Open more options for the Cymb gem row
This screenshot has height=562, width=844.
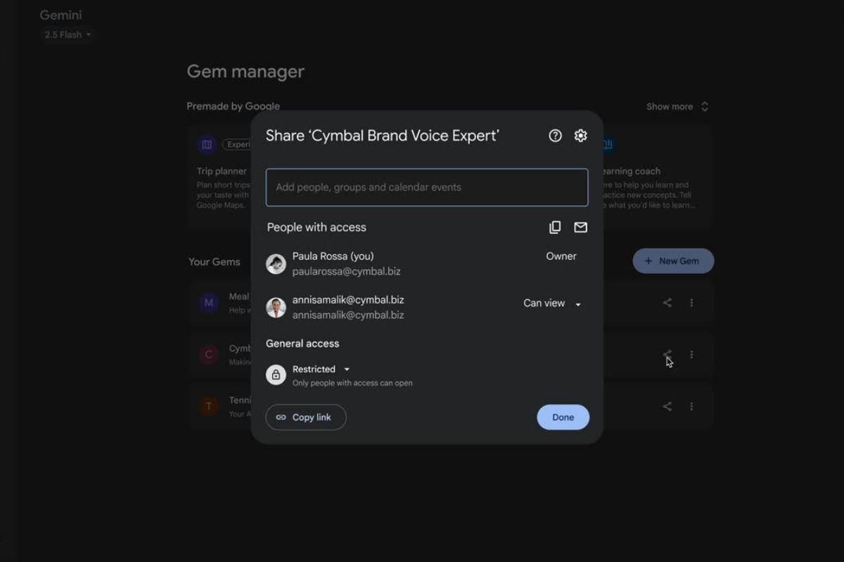[x=691, y=355]
